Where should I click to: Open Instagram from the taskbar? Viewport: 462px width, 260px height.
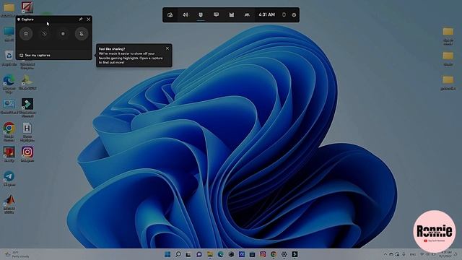263,254
